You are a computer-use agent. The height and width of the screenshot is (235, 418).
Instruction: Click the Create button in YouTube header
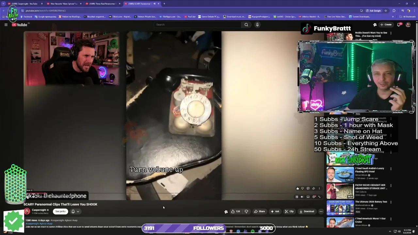click(x=385, y=24)
